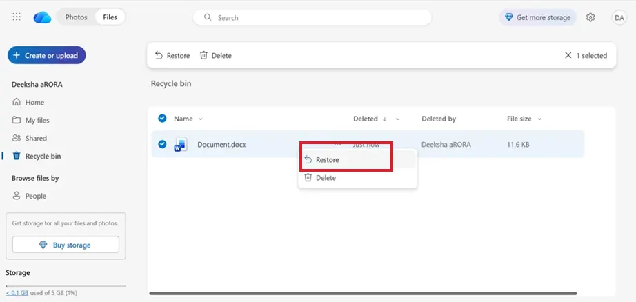The height and width of the screenshot is (302, 636).
Task: Switch to the Photos tab
Action: point(77,17)
